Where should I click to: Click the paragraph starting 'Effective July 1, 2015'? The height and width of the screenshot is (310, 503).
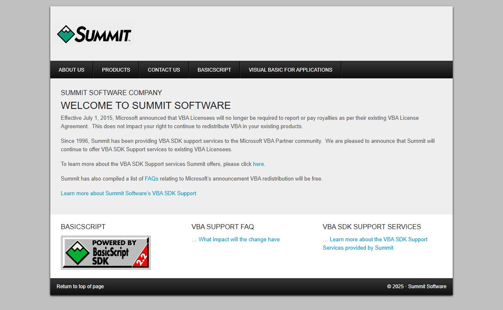(x=240, y=122)
